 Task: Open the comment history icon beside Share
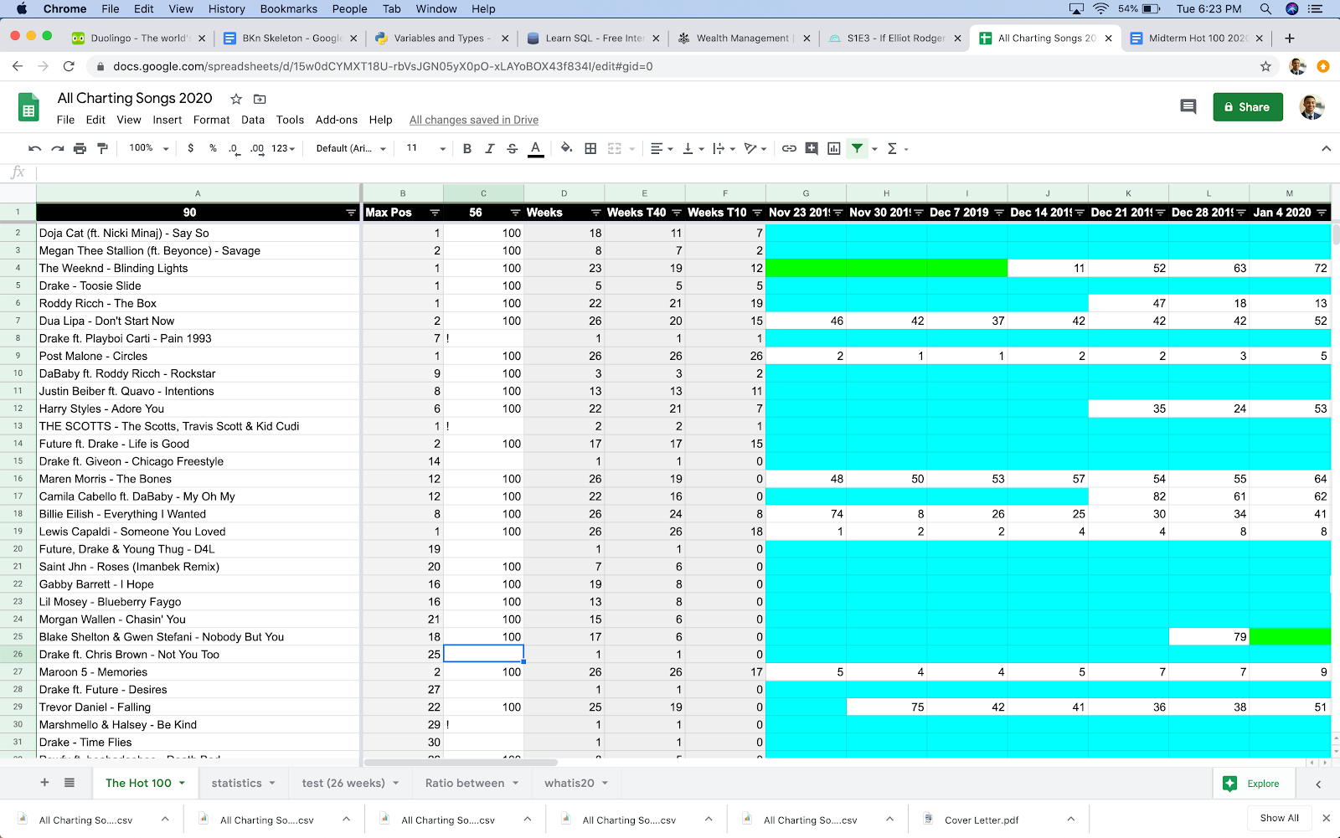click(x=1188, y=107)
